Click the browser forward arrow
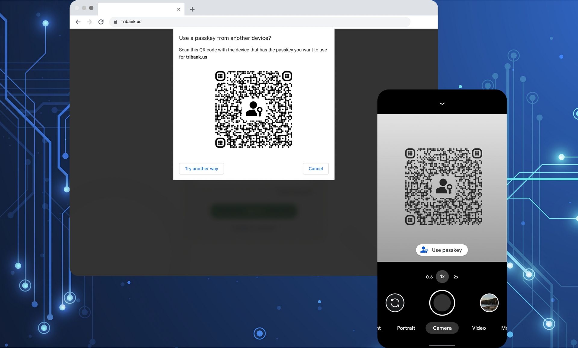 89,22
